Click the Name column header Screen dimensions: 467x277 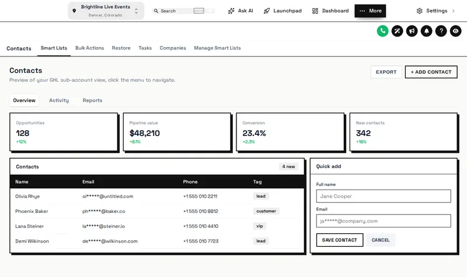tap(22, 182)
